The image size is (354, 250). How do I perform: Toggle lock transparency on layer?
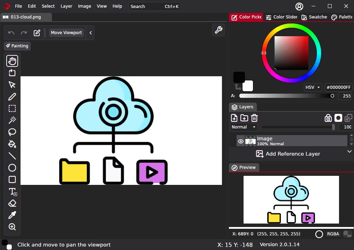(328, 118)
